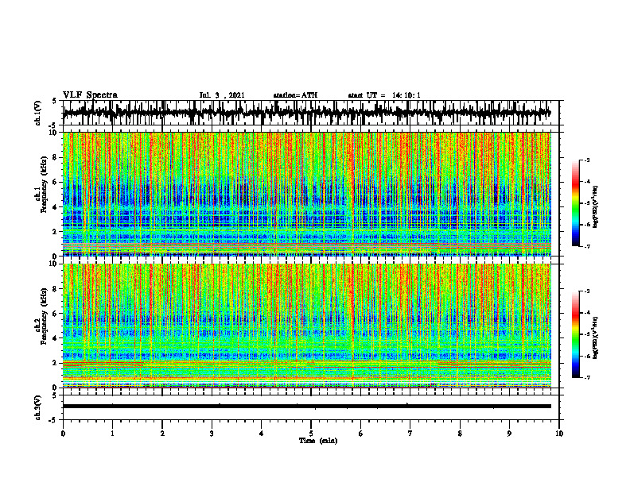Click the "station=ATH" header text

point(295,95)
